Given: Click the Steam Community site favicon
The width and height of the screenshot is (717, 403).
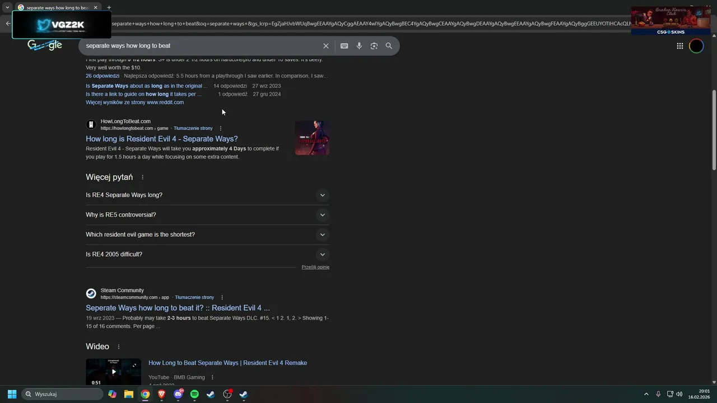Looking at the screenshot, I should [x=91, y=294].
